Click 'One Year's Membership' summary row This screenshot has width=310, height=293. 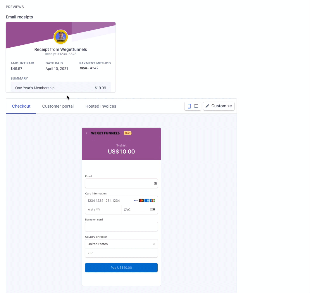61,88
